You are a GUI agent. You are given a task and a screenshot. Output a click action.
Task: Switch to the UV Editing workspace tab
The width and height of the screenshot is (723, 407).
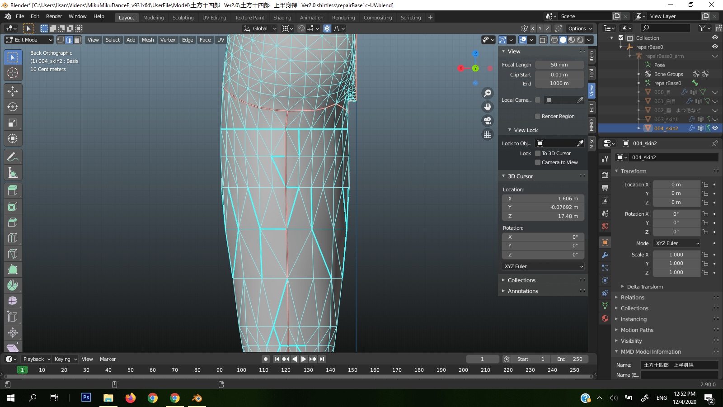214,18
